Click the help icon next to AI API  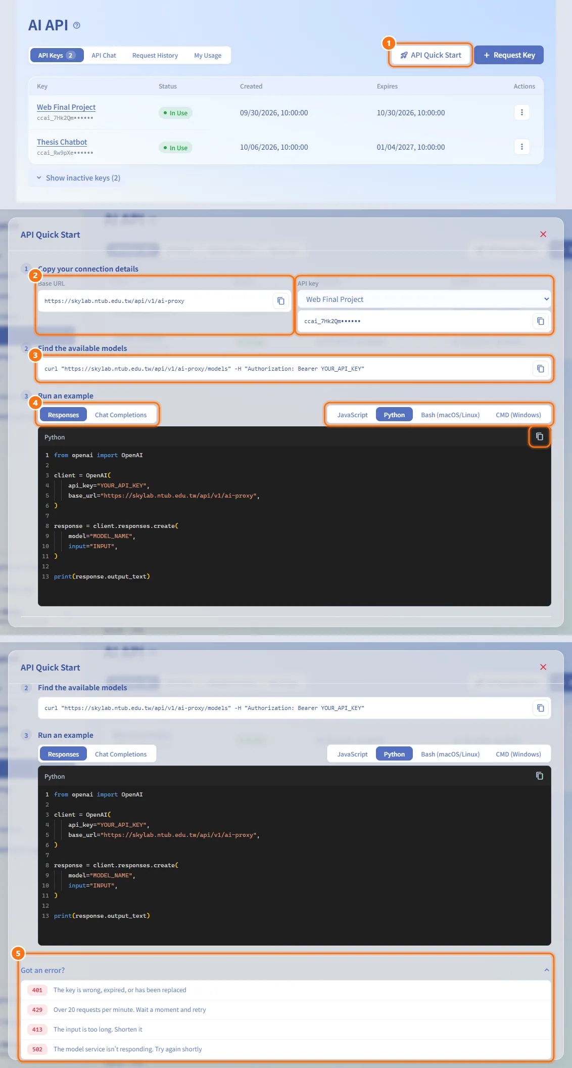pyautogui.click(x=77, y=25)
